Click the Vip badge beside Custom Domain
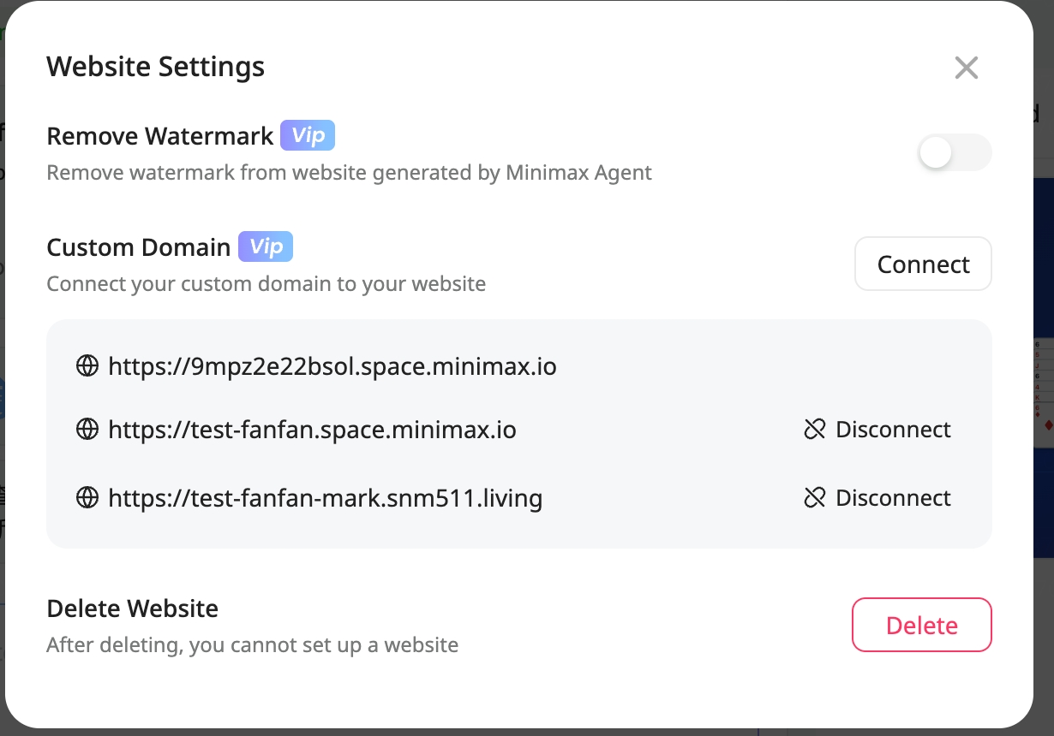This screenshot has width=1054, height=736. 266,246
